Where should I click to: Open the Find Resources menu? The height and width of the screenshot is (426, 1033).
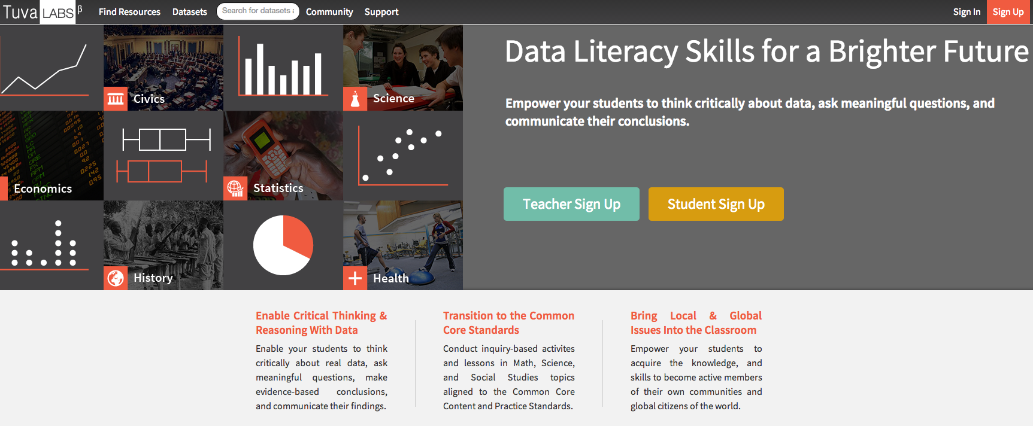point(129,12)
